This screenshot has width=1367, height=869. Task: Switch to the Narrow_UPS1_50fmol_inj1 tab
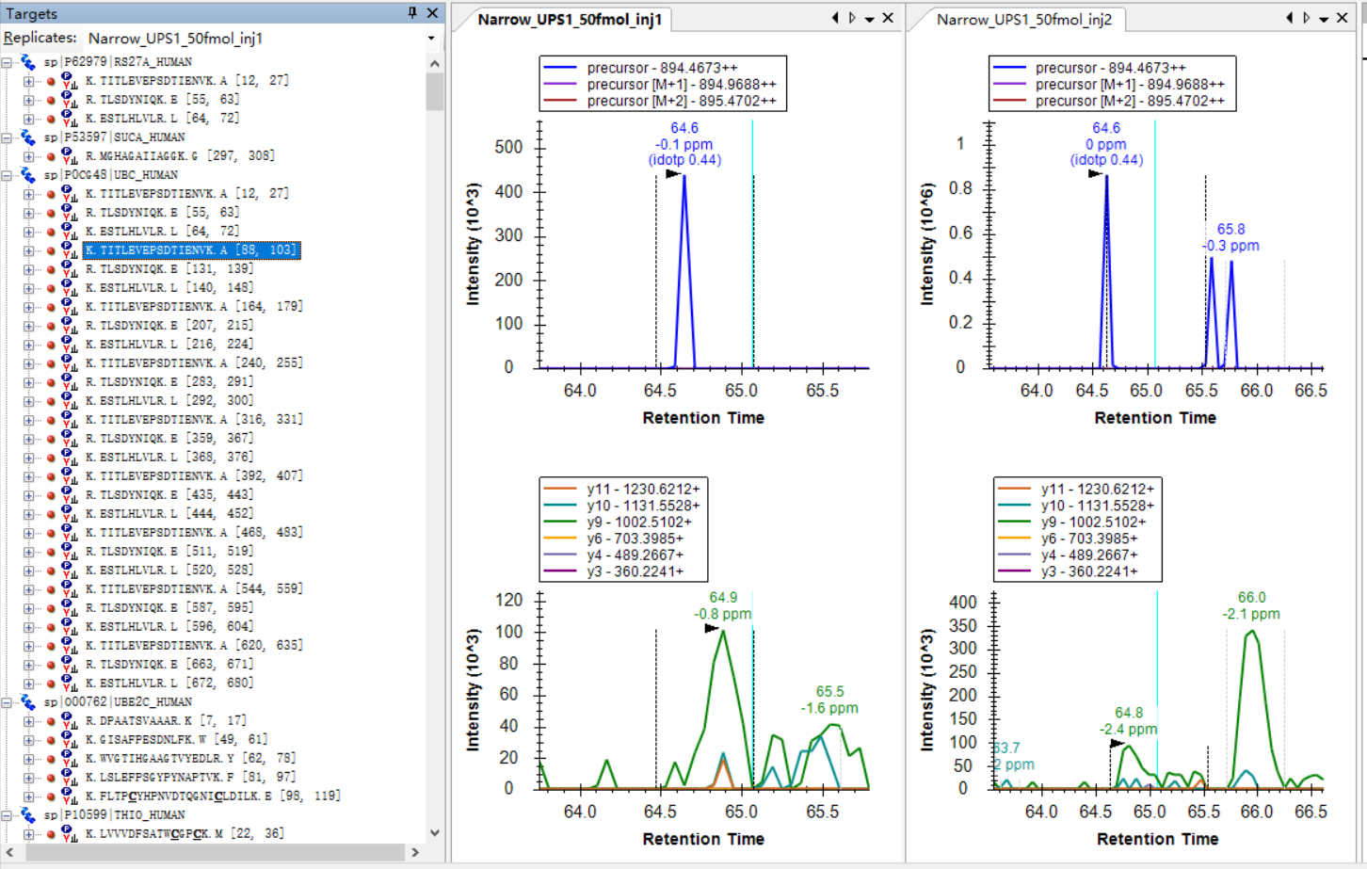tap(570, 20)
